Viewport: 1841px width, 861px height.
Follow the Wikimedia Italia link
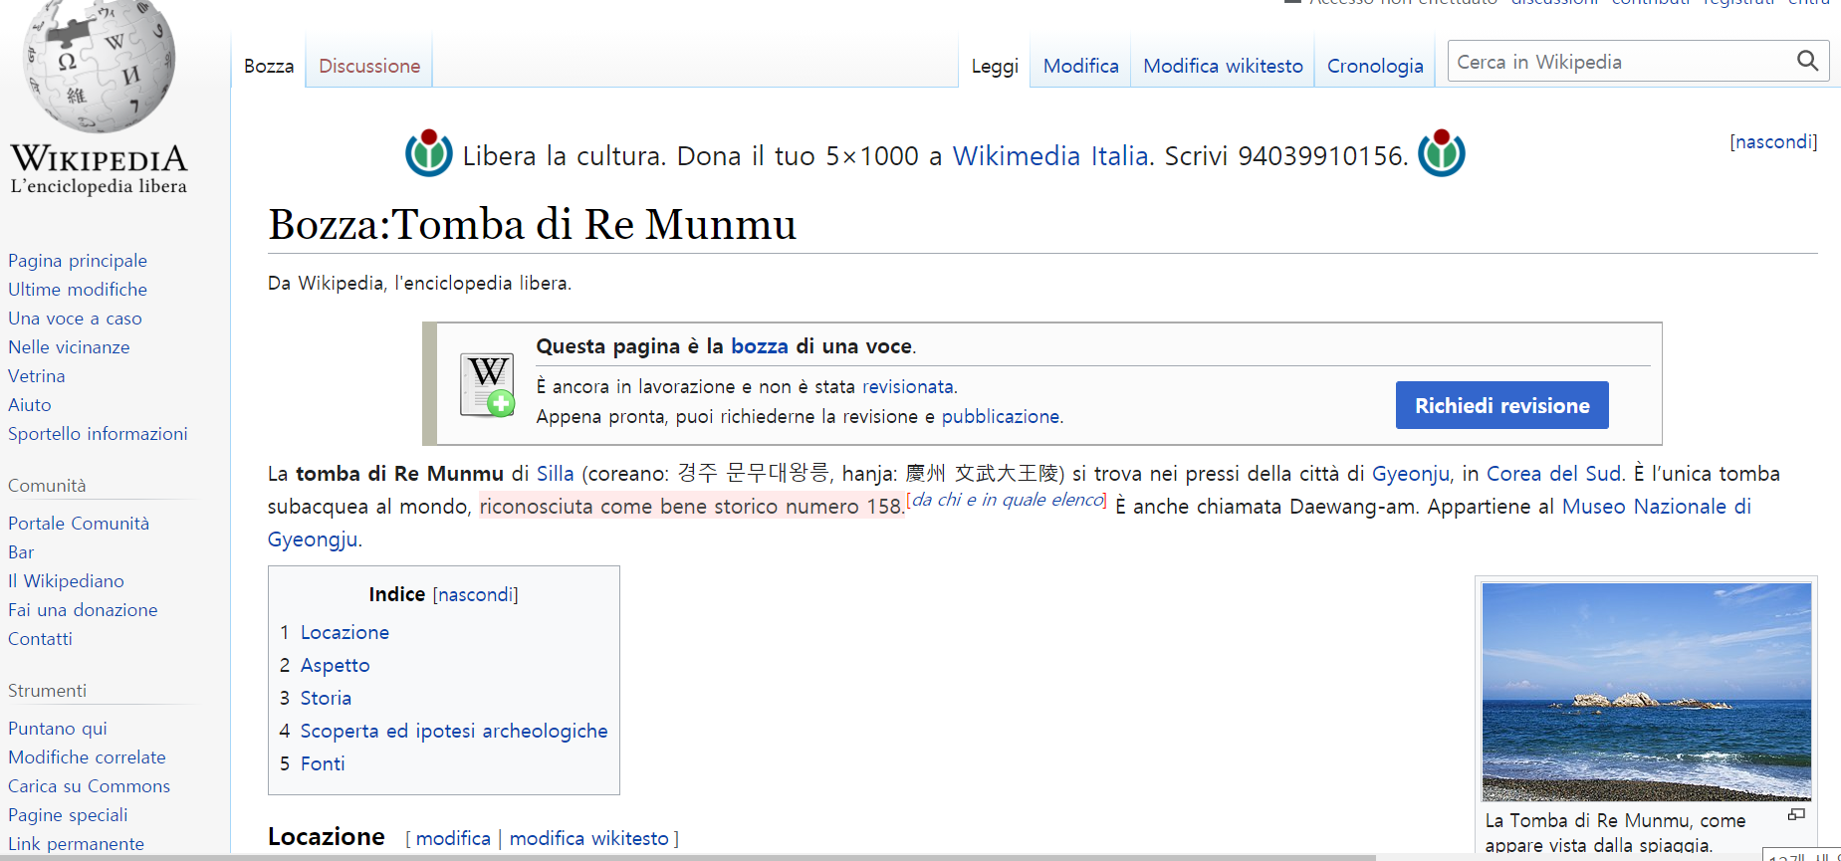(x=1050, y=156)
